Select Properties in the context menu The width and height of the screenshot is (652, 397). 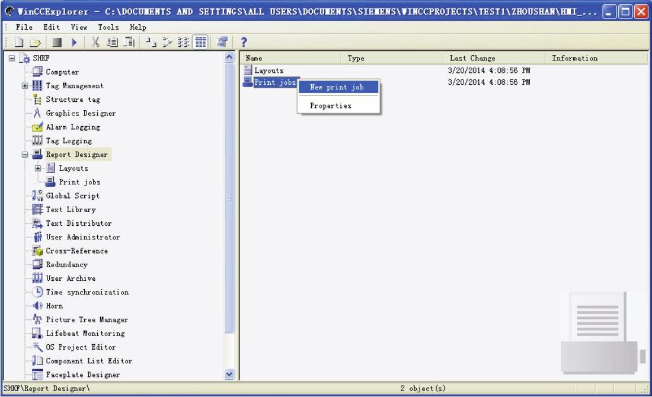(330, 106)
